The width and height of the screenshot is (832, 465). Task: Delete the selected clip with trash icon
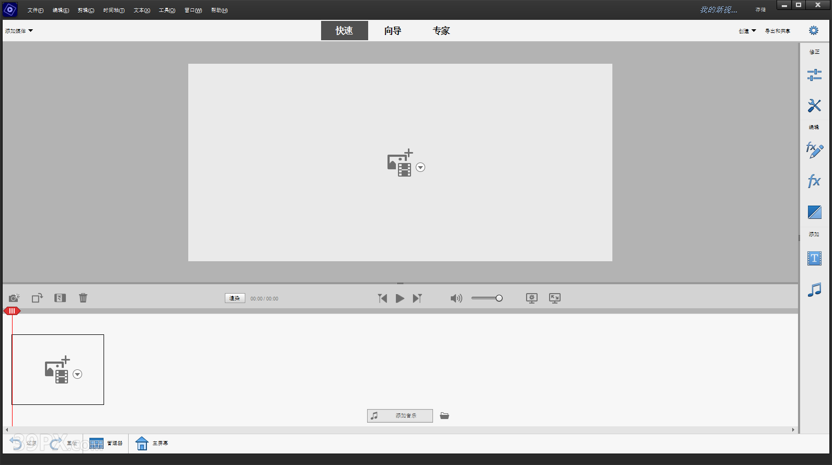[x=83, y=298]
